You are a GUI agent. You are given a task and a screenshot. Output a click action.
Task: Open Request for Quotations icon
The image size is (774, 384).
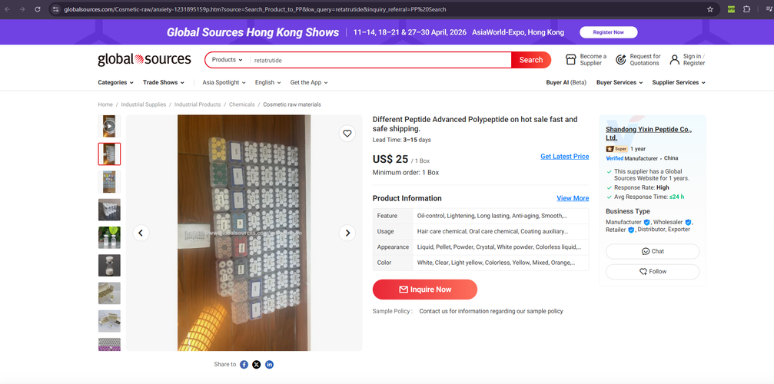pyautogui.click(x=621, y=60)
